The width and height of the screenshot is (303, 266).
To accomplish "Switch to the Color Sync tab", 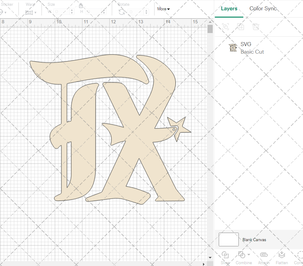I will point(263,8).
